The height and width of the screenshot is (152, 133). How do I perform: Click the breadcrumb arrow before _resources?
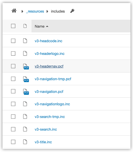coord(22,11)
